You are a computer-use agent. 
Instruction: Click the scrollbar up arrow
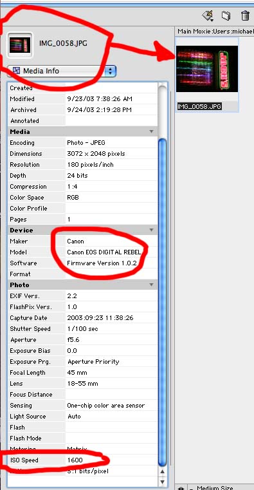pyautogui.click(x=163, y=471)
